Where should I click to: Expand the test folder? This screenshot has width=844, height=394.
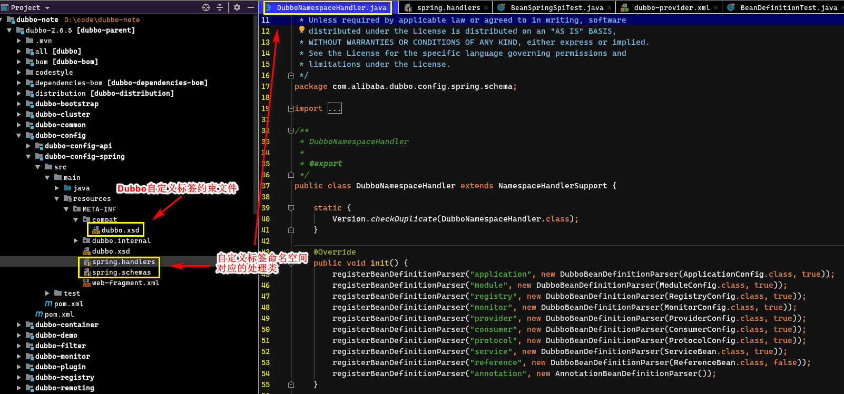47,293
